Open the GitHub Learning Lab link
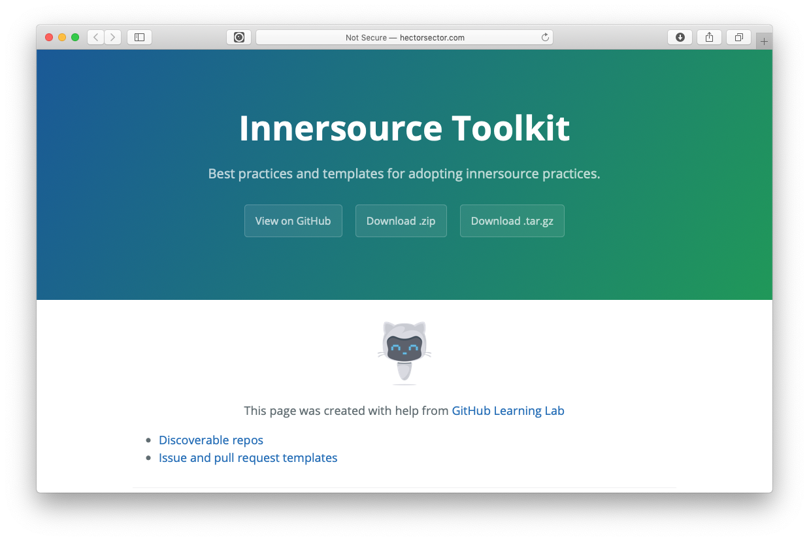The width and height of the screenshot is (809, 541). (508, 411)
